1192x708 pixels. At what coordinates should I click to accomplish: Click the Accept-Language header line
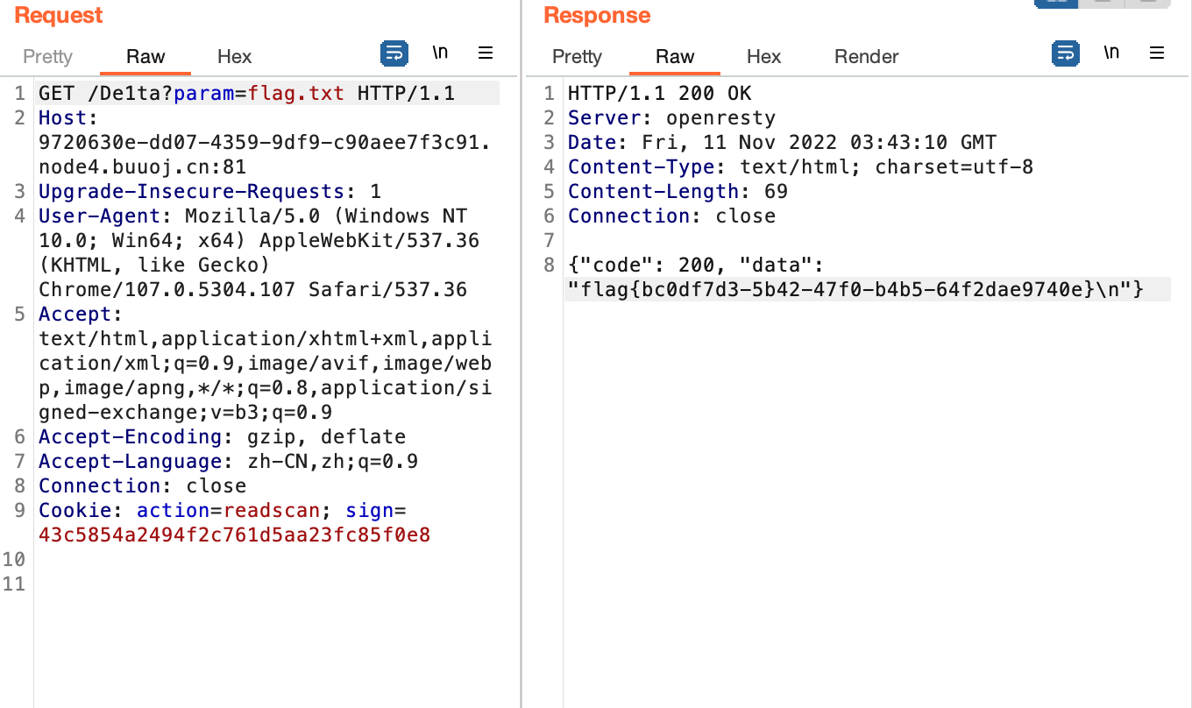(x=228, y=461)
